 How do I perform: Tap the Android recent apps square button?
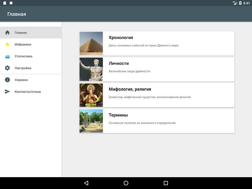(166, 183)
